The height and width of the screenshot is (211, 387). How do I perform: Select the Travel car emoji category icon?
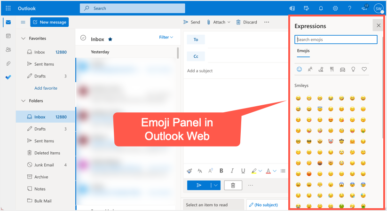(x=343, y=70)
